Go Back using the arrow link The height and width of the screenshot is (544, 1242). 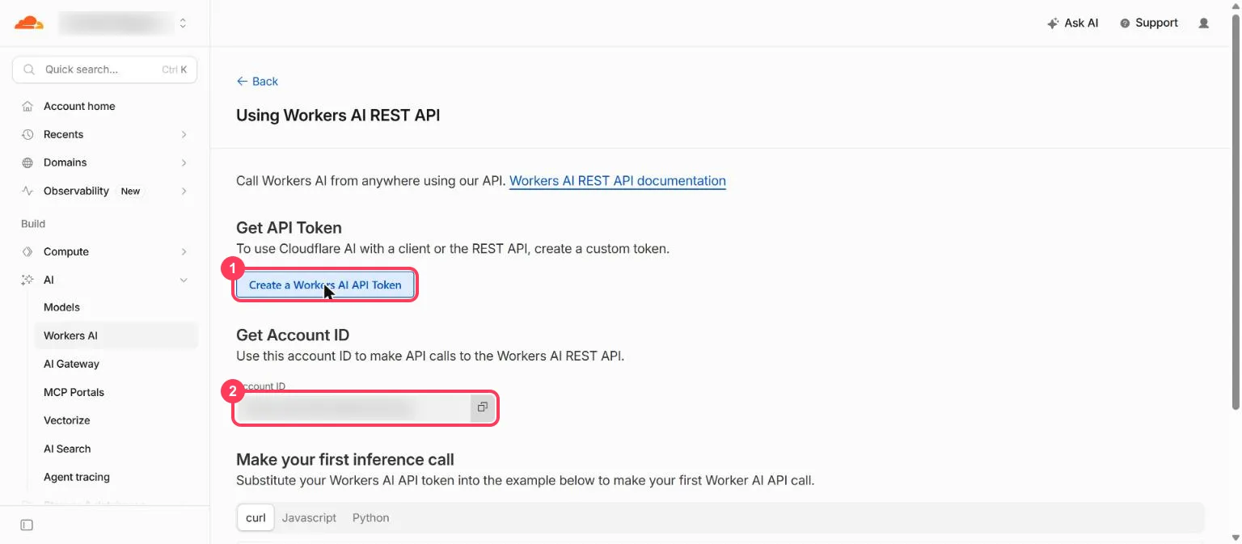click(x=257, y=81)
